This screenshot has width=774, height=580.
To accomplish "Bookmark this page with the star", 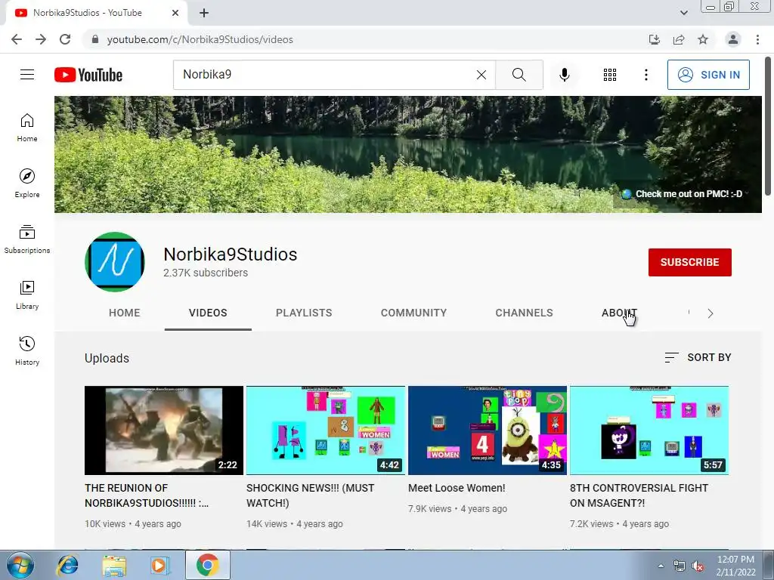I will click(x=703, y=39).
